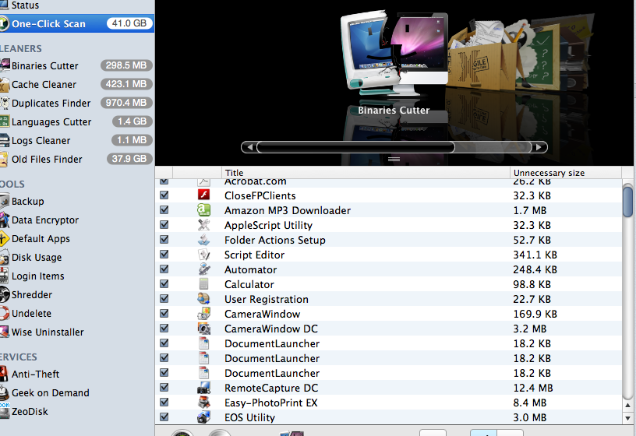This screenshot has height=436, width=636.
Task: Click the vertical scrollbar thumb
Action: (628, 202)
